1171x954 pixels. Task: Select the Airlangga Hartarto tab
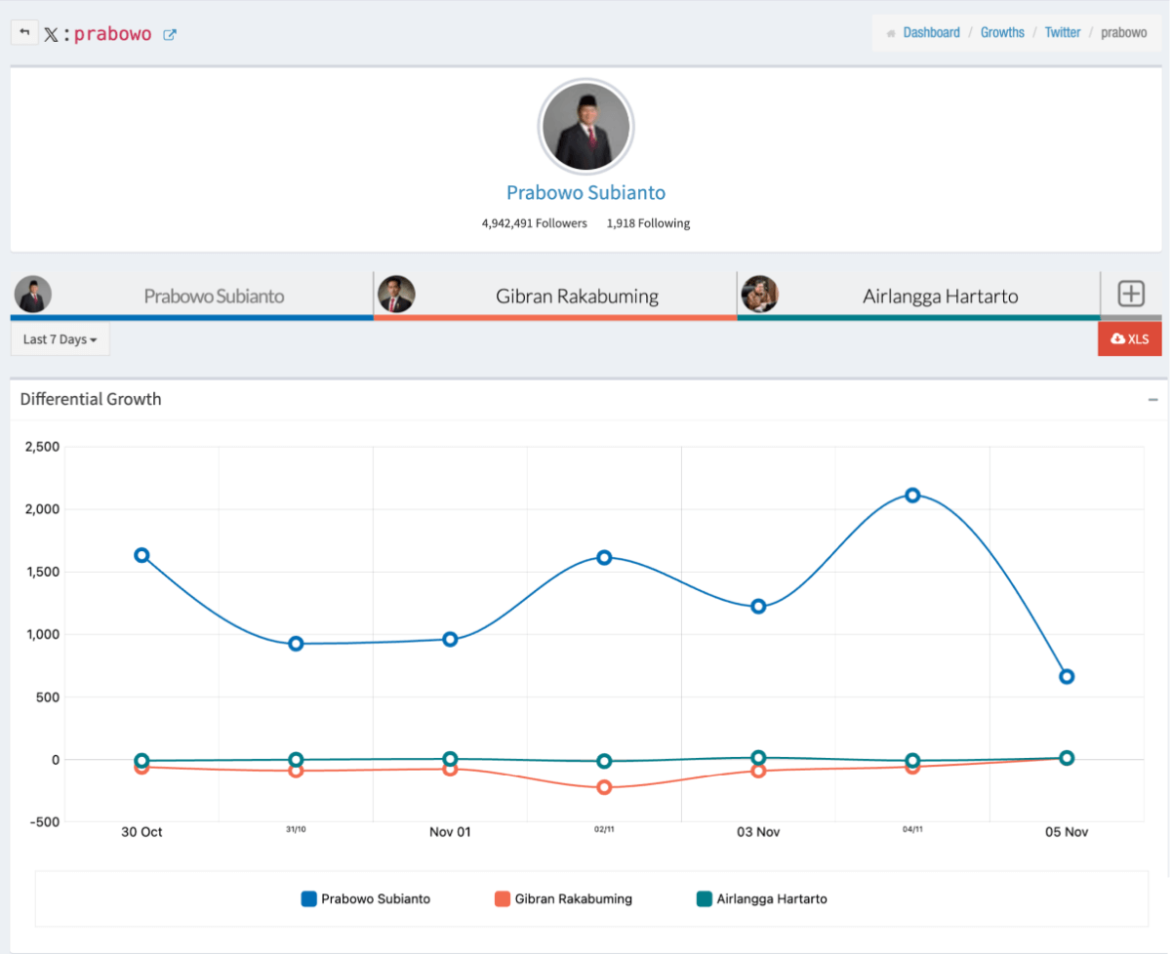coord(939,296)
